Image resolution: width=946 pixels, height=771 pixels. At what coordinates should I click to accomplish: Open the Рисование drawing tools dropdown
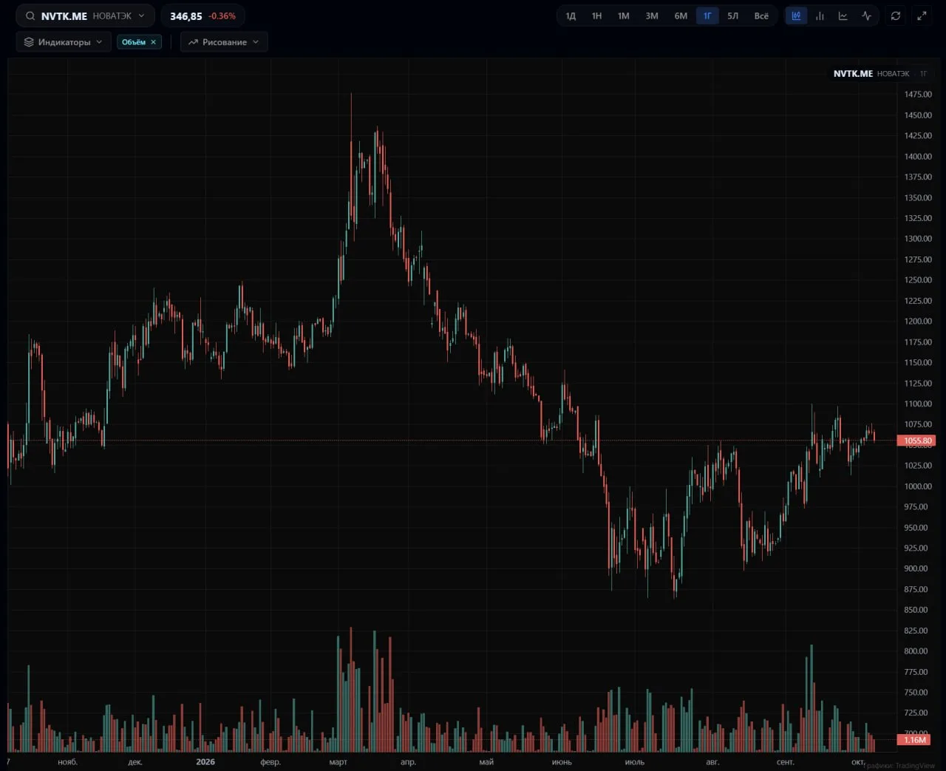point(224,42)
